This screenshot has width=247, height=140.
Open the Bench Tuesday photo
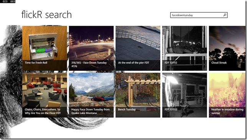click(x=138, y=95)
